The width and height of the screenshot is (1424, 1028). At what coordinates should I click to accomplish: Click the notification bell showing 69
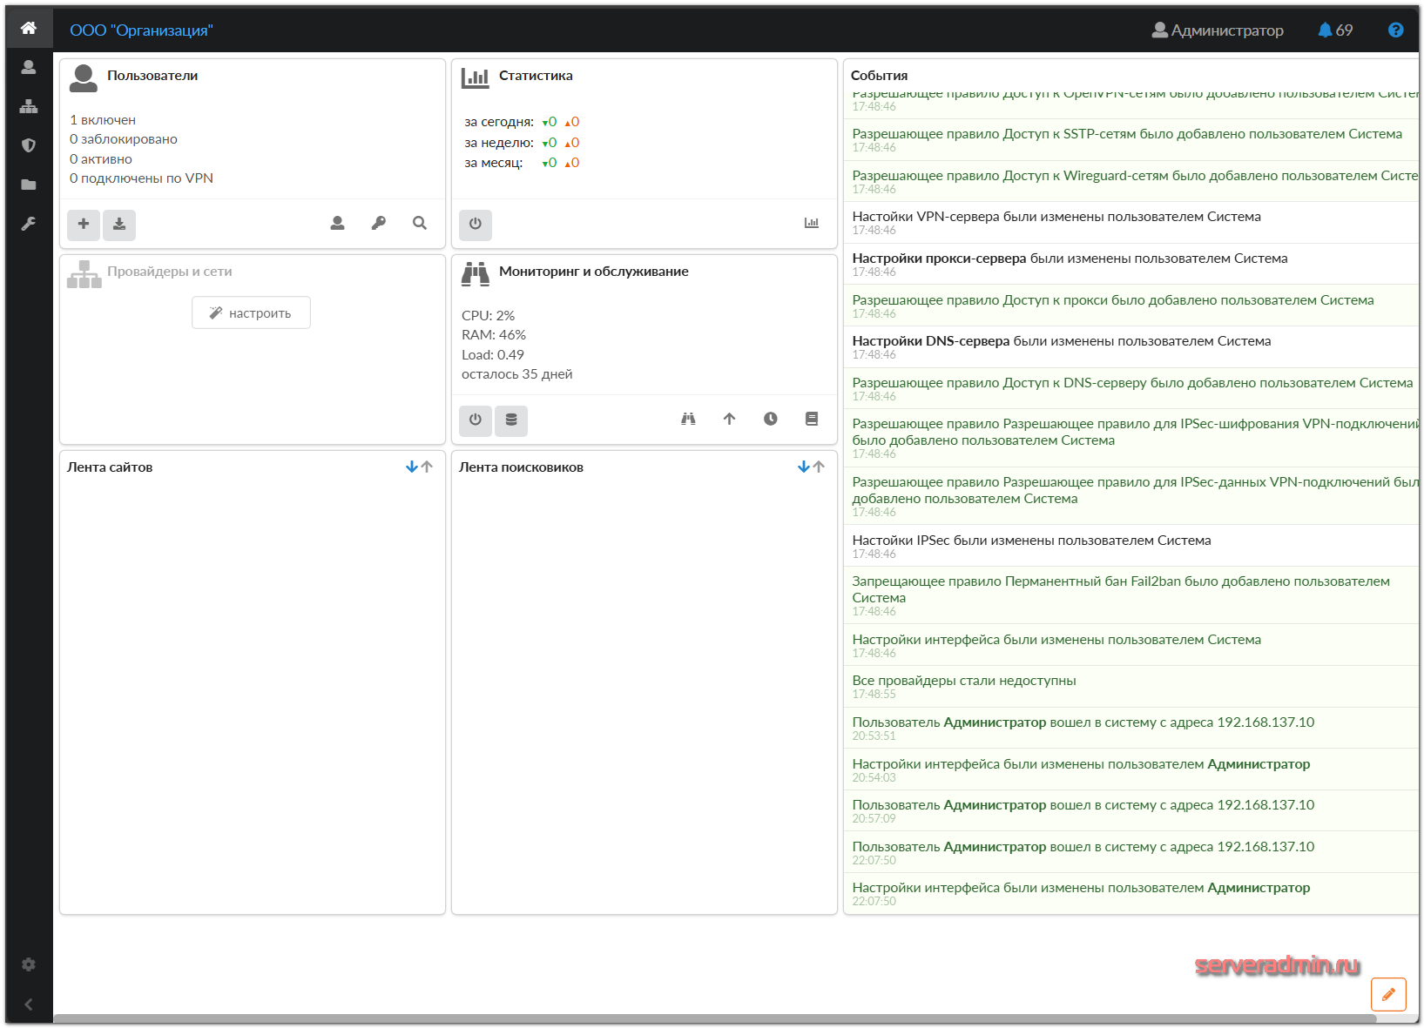point(1334,30)
